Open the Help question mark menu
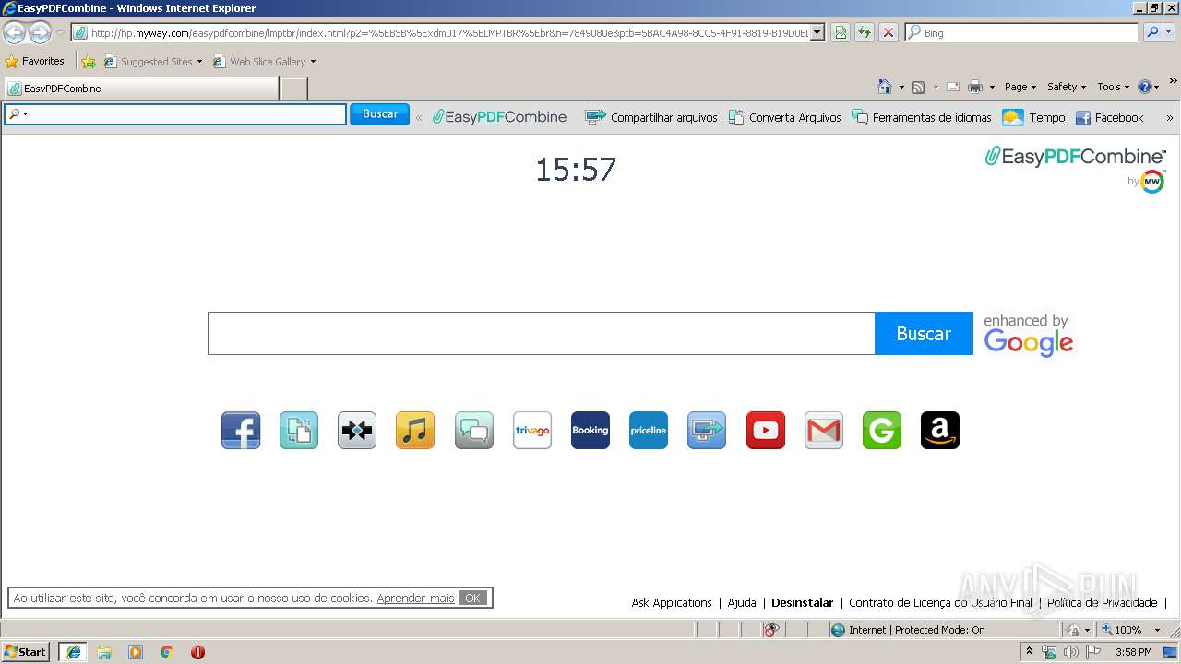Image resolution: width=1181 pixels, height=664 pixels. click(x=1149, y=87)
